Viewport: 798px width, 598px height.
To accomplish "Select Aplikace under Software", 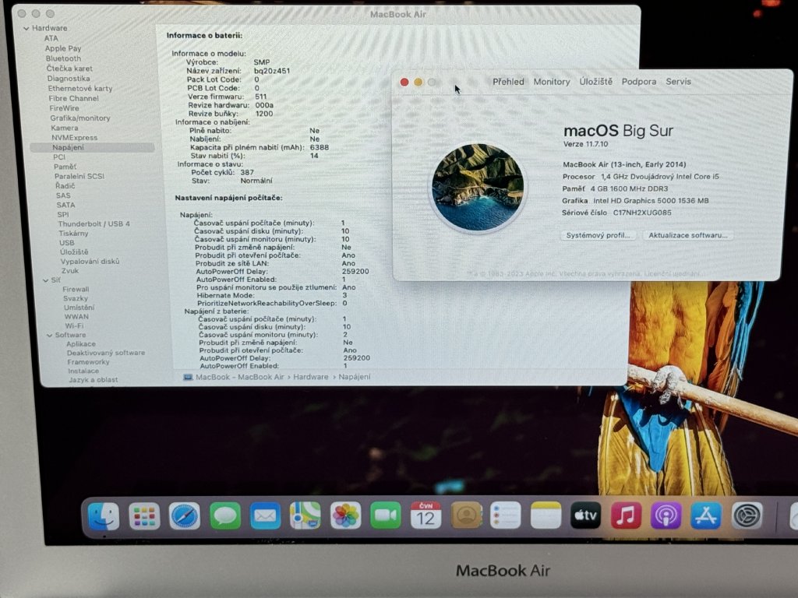I will (x=81, y=344).
